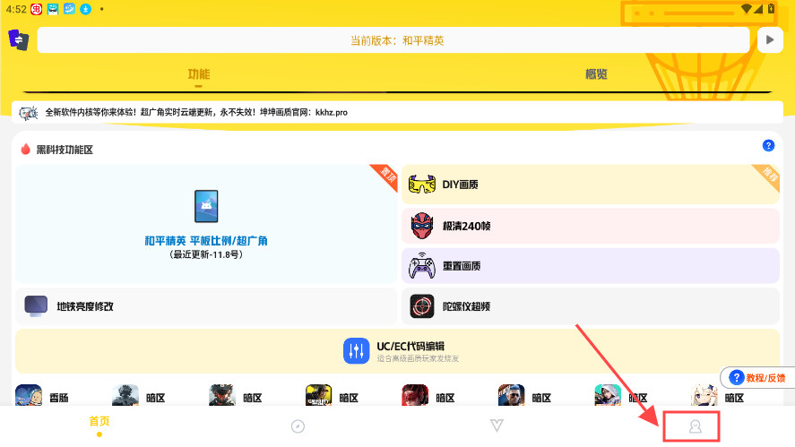Open the blue help question mark in 黑科技功能区
The image size is (795, 447).
(x=768, y=146)
